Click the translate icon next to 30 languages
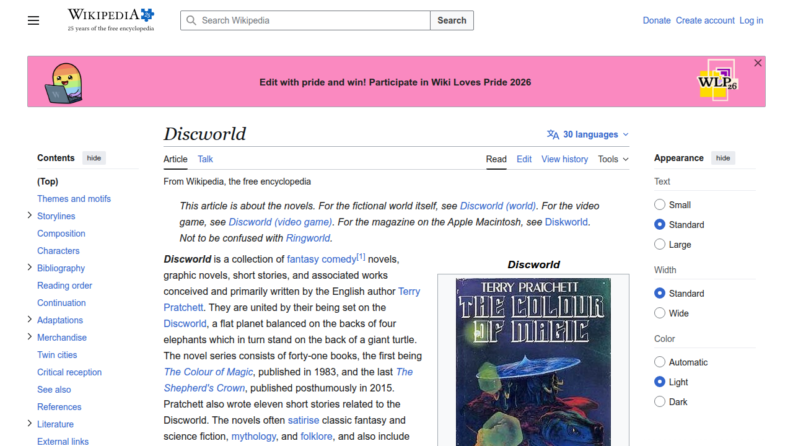793x446 pixels. (x=553, y=134)
